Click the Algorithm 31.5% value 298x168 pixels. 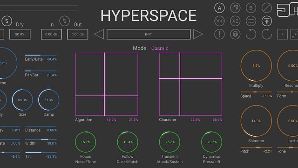pos(133,119)
